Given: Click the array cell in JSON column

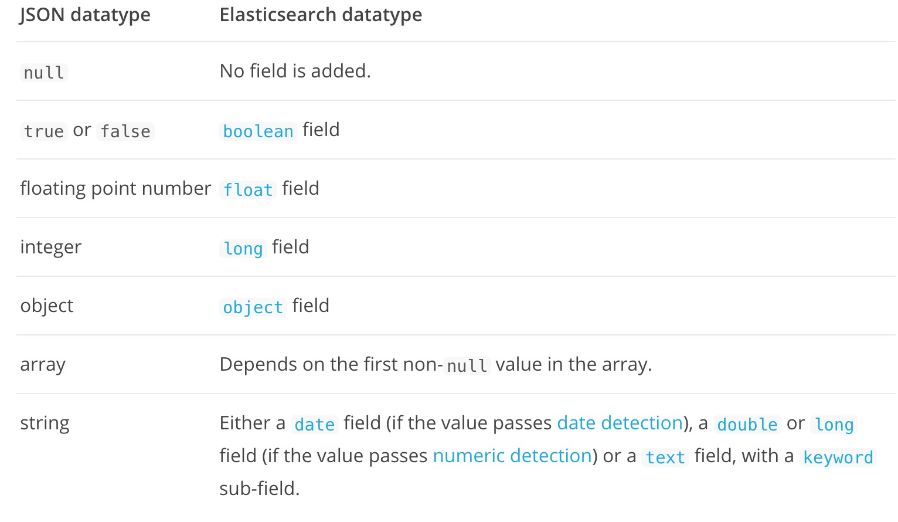Looking at the screenshot, I should point(43,364).
